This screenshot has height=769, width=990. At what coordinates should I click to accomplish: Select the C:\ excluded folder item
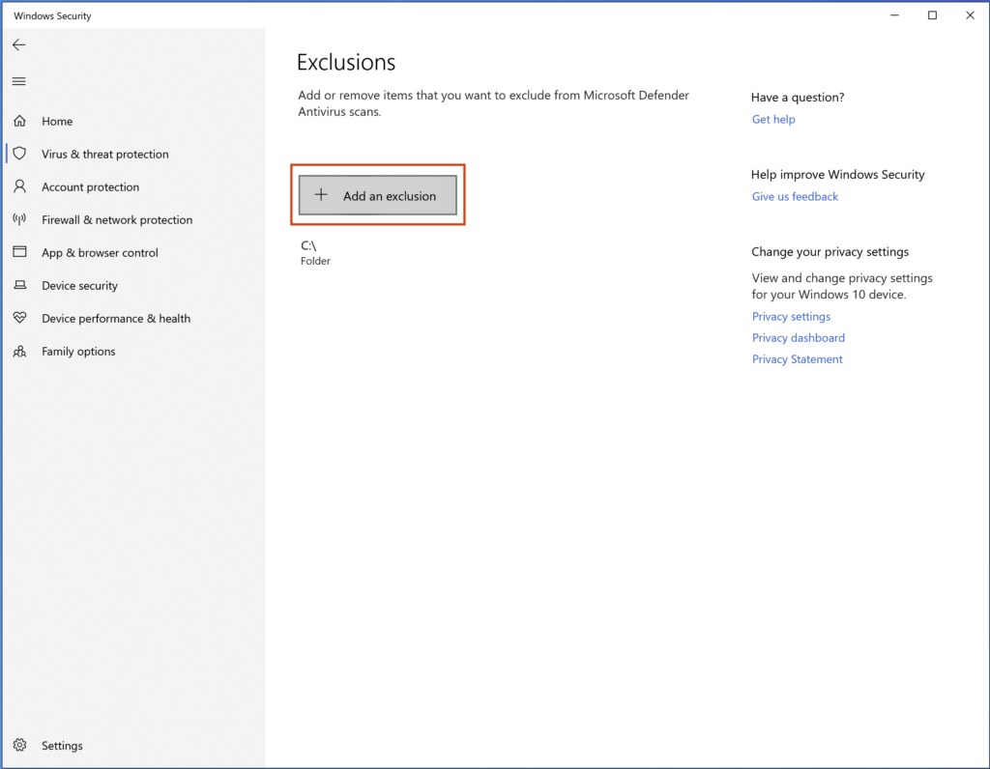[x=315, y=253]
